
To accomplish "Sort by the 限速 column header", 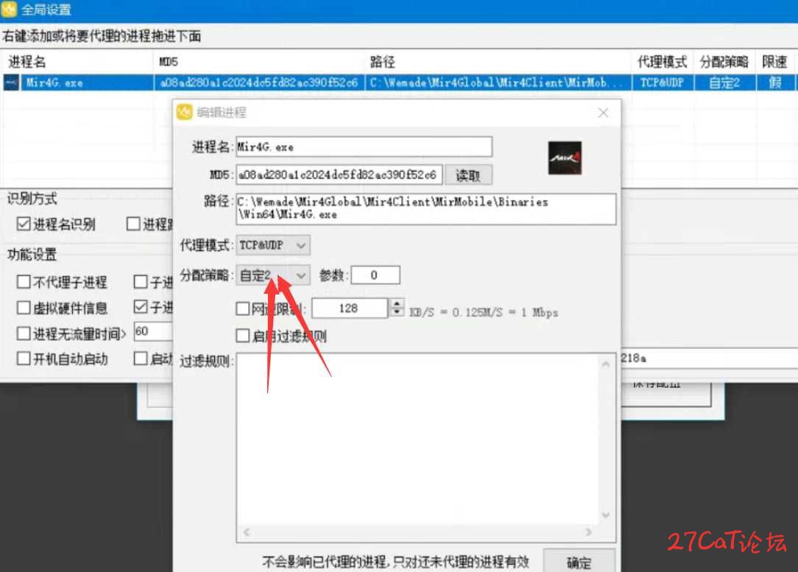I will coord(774,62).
